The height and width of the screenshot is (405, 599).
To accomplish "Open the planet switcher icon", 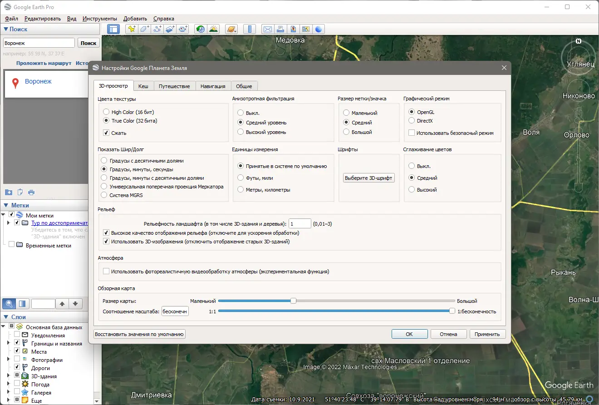I will tap(231, 29).
